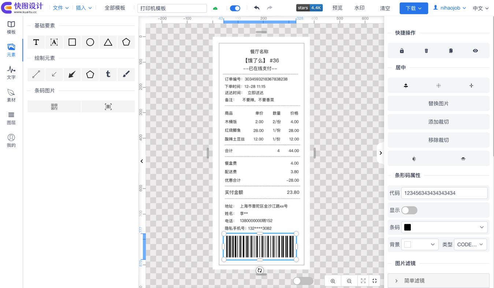Select the text tool (T)

click(36, 42)
